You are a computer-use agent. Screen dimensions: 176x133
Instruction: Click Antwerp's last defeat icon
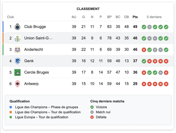pyautogui.click(x=166, y=84)
